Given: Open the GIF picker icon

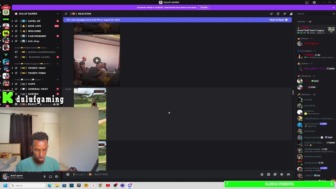Looking at the screenshot, I should pos(269,174).
